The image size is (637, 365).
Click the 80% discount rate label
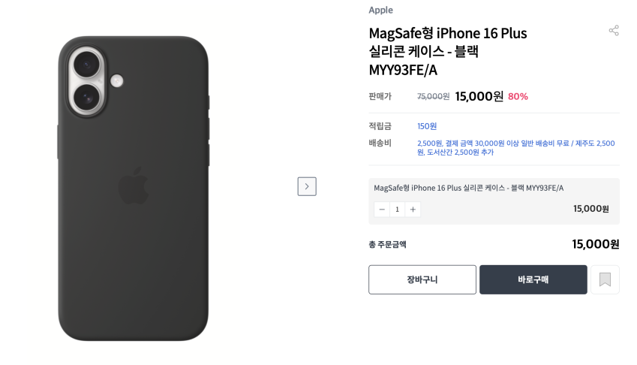click(x=518, y=97)
